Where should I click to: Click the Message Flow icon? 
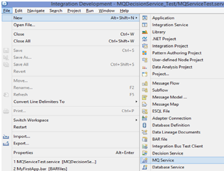(145, 83)
